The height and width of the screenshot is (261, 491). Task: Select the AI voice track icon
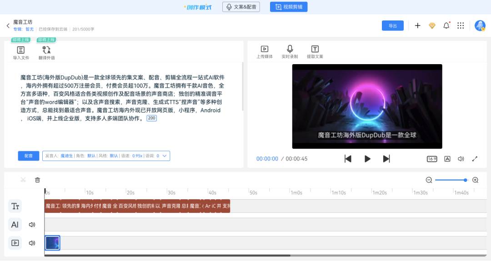15,225
